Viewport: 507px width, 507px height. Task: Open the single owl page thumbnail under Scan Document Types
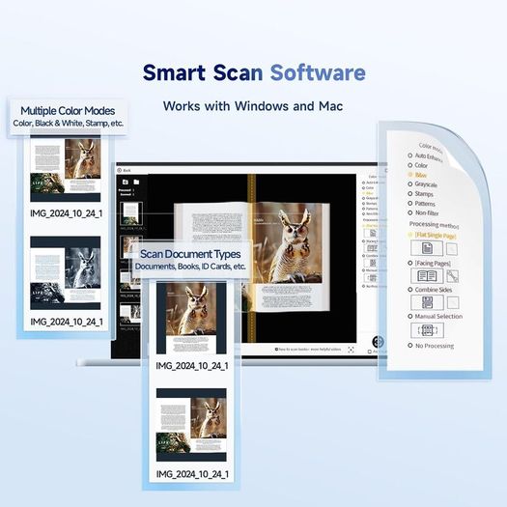tap(191, 318)
